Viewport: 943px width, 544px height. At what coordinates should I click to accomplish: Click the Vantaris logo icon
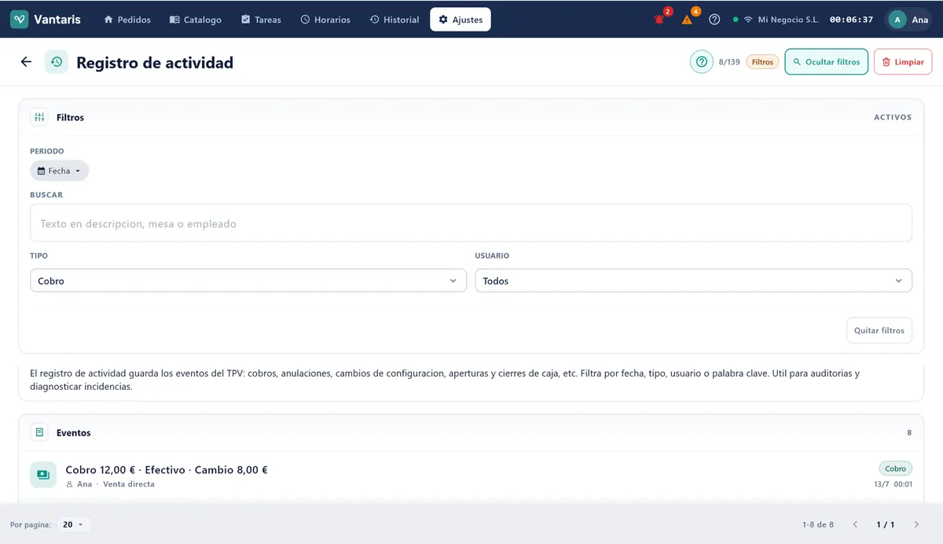pyautogui.click(x=20, y=19)
